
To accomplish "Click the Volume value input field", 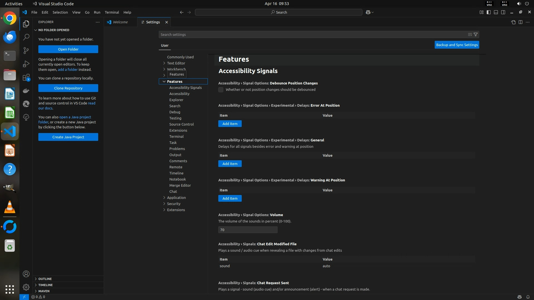I will (x=248, y=230).
